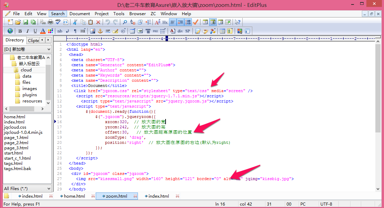This screenshot has height=208, width=384.
Task: Insert the PRE preformatted tag
Action: [x=155, y=31]
